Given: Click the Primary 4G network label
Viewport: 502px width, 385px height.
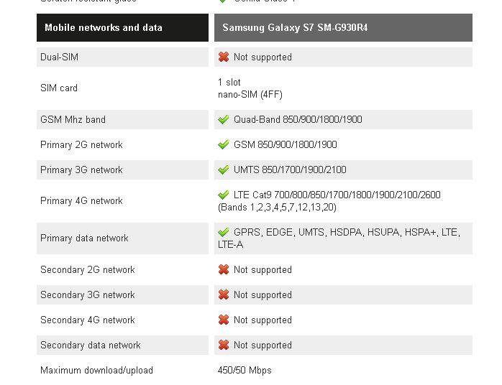Looking at the screenshot, I should (x=81, y=201).
